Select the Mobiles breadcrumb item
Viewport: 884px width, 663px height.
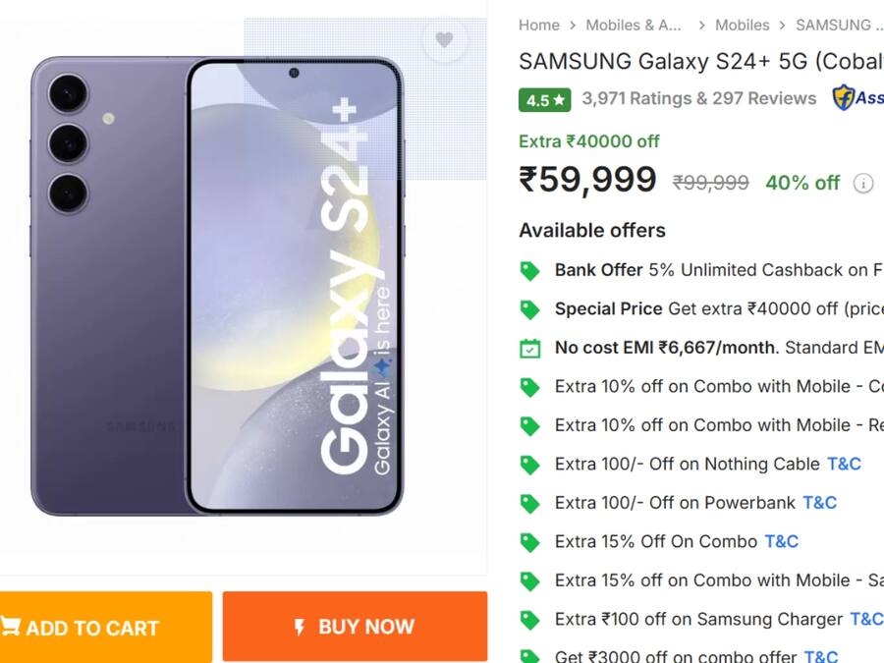point(743,26)
